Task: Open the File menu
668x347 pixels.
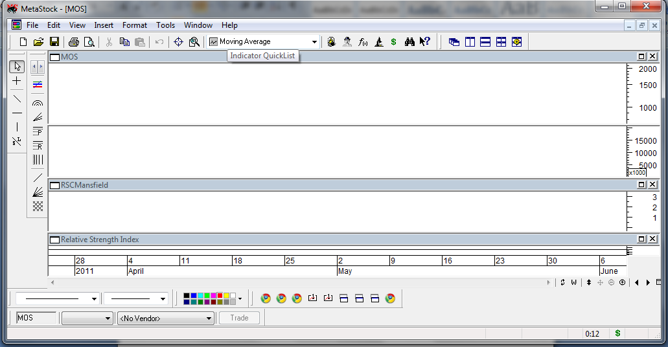Action: point(32,25)
